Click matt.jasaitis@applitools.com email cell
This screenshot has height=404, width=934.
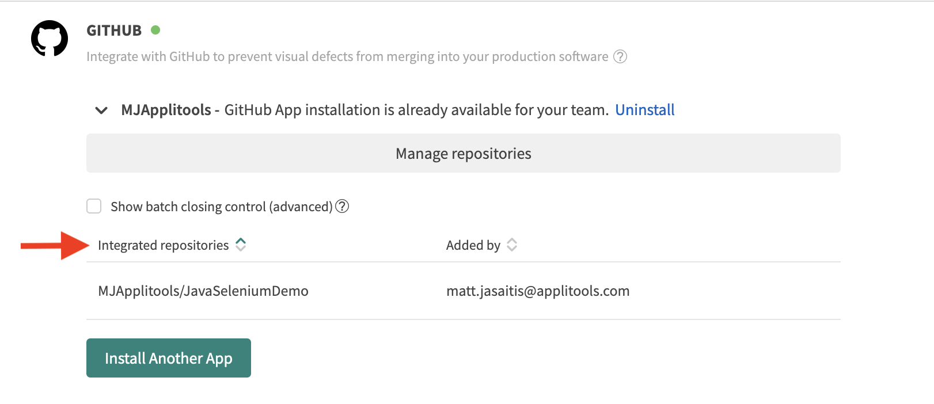[538, 291]
